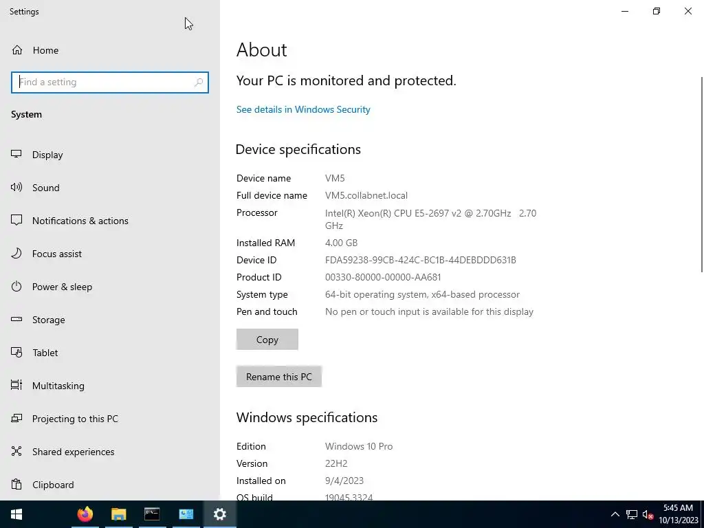704x528 pixels.
Task: Select Multitasking in the sidebar
Action: (x=110, y=386)
